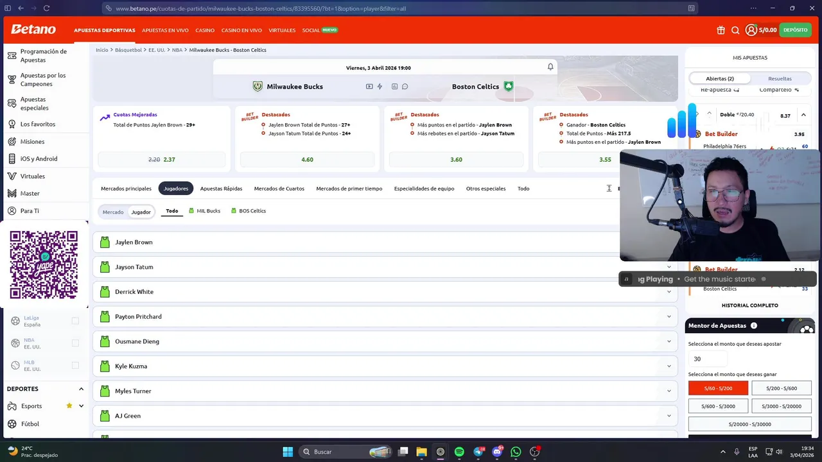Click the Programación de Apuestas sidebar icon
The image size is (822, 462).
(x=12, y=56)
